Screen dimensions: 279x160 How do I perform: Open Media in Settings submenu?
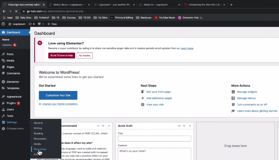[37, 144]
